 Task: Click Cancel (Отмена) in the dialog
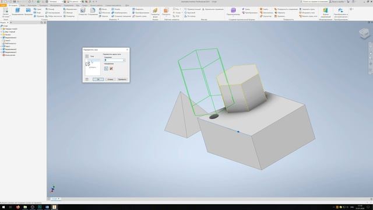110,79
